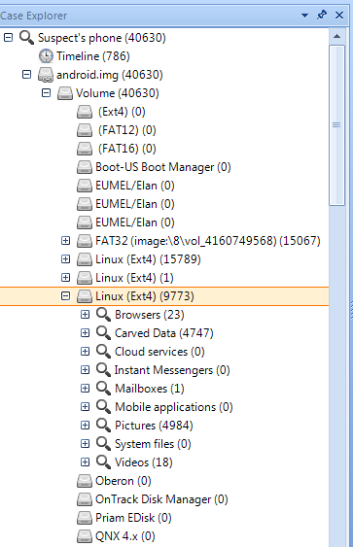Expand the Videos (18) node
The image size is (353, 547).
point(86,462)
